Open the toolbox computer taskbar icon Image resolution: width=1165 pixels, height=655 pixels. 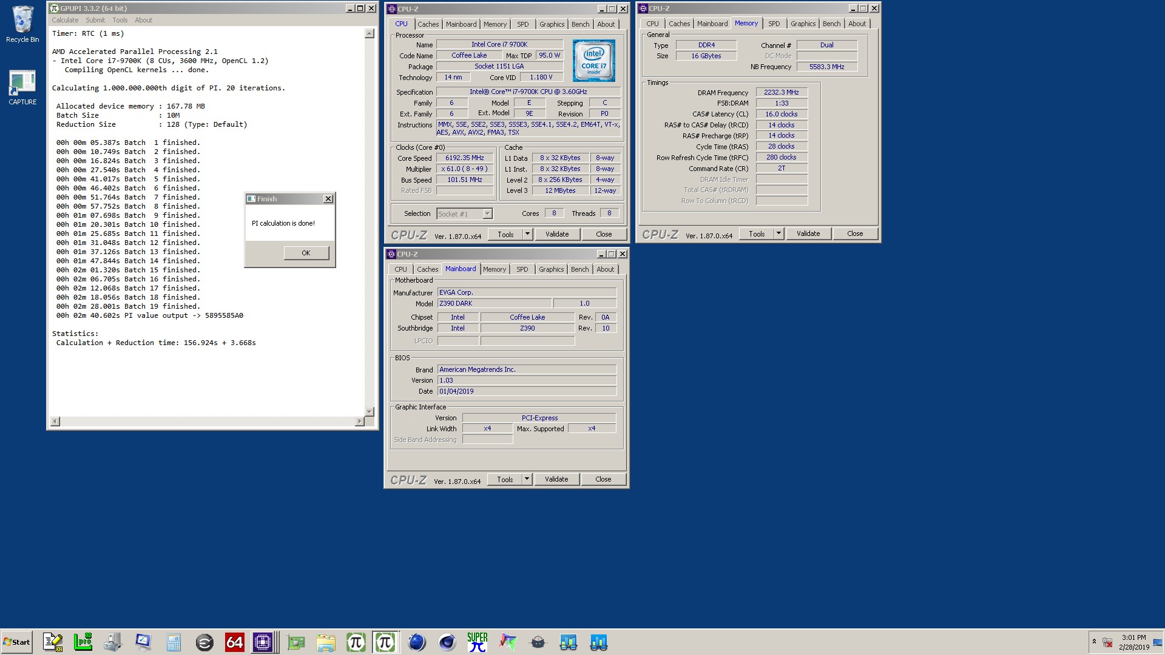(113, 642)
